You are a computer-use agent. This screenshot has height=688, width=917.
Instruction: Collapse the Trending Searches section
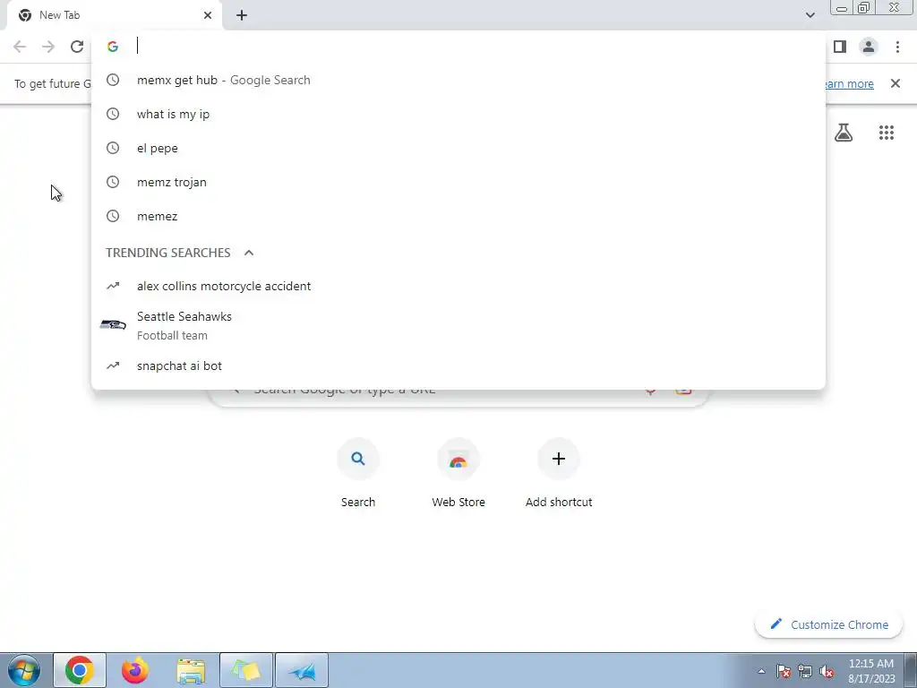pos(249,253)
